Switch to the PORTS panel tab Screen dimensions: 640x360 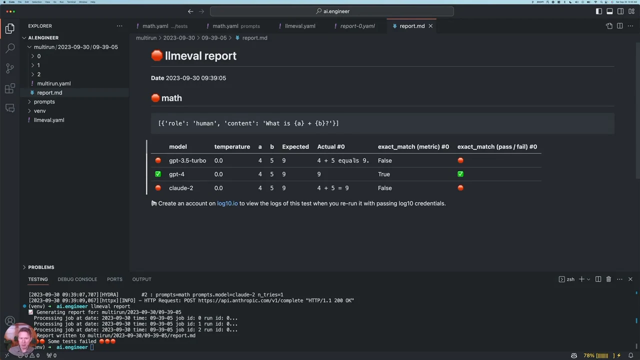tap(114, 279)
